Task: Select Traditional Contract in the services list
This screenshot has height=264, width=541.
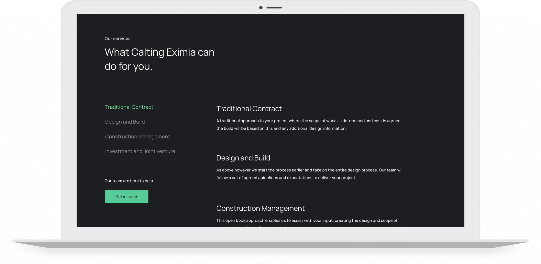Action: point(129,107)
